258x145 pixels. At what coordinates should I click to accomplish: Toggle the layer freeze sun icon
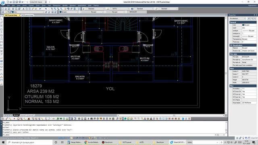[8, 12]
